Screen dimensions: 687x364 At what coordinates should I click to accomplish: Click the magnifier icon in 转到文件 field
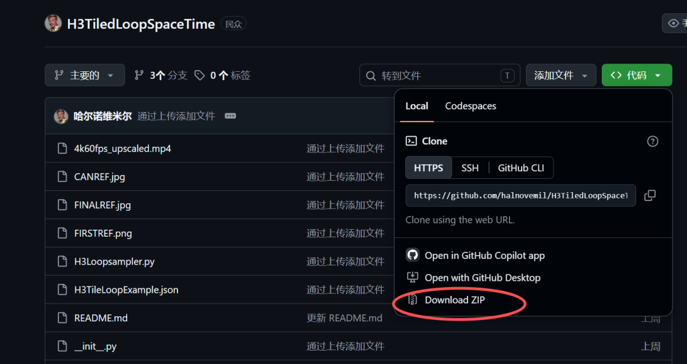371,76
